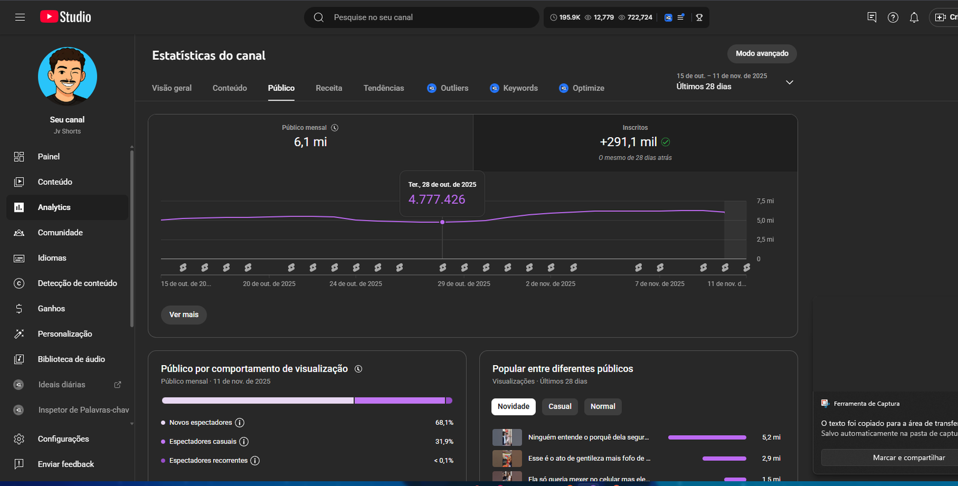Image resolution: width=958 pixels, height=486 pixels.
Task: Expand the Últimos 28 dias date dropdown
Action: coord(789,82)
